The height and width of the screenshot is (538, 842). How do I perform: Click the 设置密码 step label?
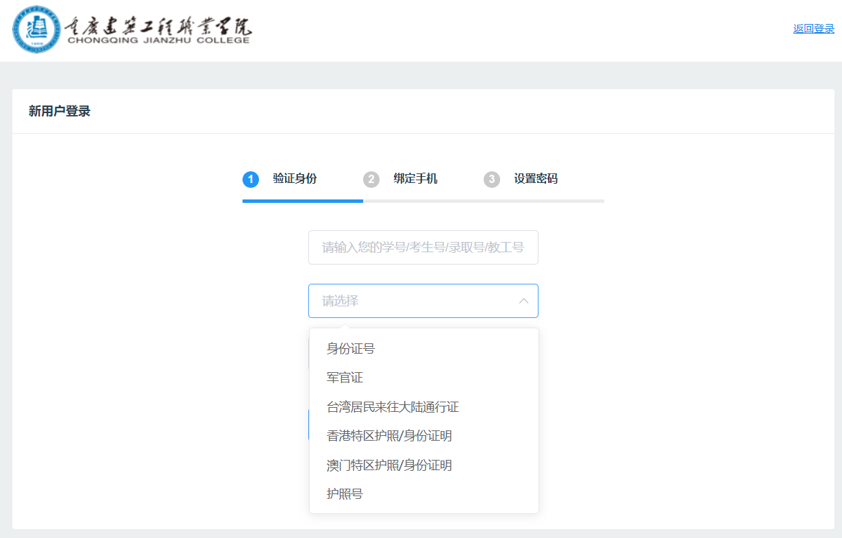pyautogui.click(x=536, y=179)
